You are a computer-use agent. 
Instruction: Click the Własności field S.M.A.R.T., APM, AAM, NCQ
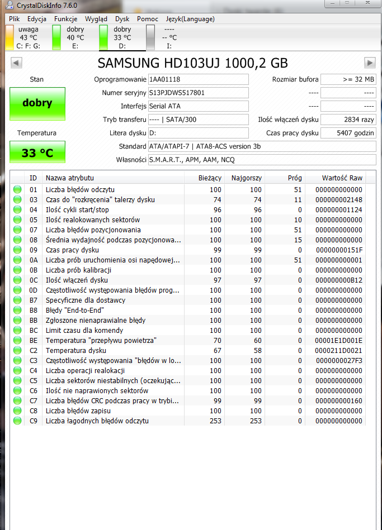[x=262, y=160]
